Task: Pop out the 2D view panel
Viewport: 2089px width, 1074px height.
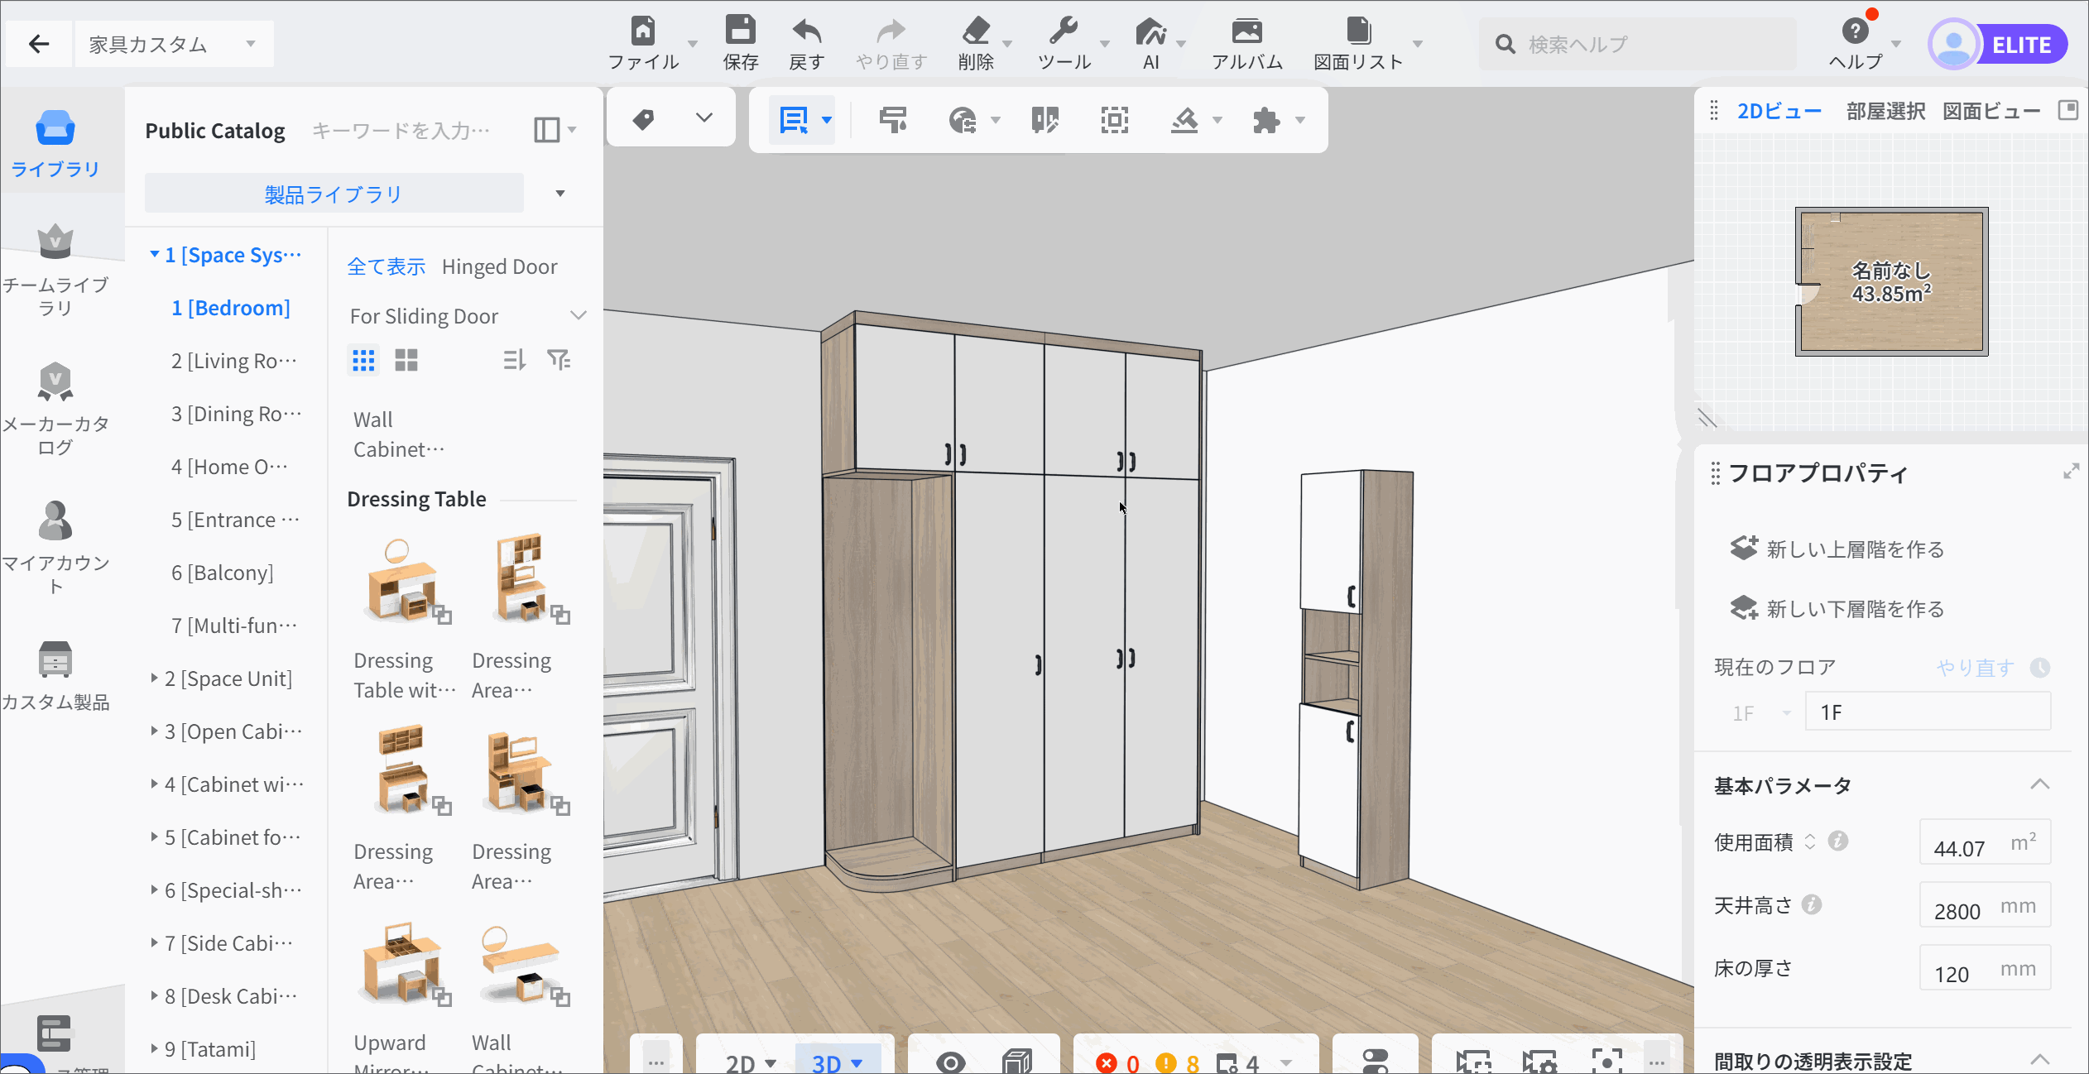Action: coord(2068,110)
